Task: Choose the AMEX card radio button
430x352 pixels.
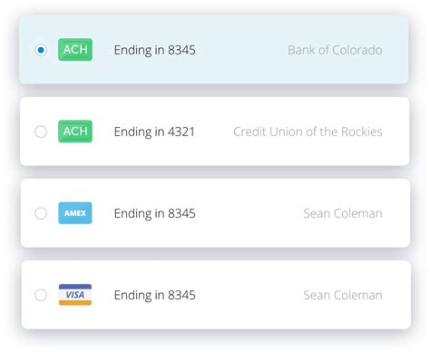Action: coord(41,213)
